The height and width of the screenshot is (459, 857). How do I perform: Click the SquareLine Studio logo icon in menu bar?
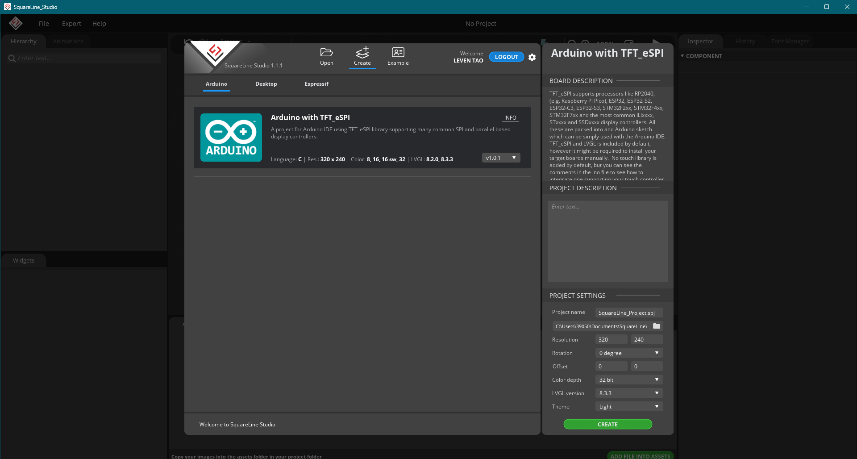click(16, 23)
